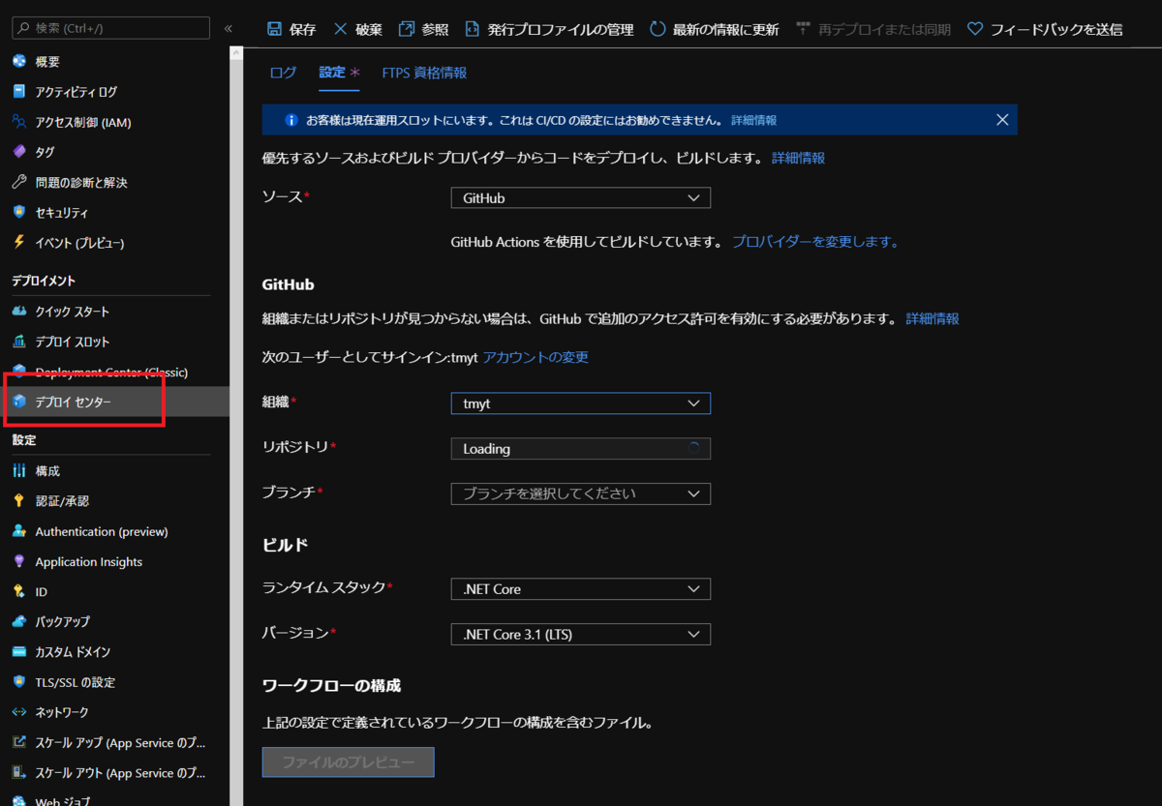Screen dimensions: 1162x806
Task: Click 再デプロイまたは同期 toolbar item
Action: [873, 29]
